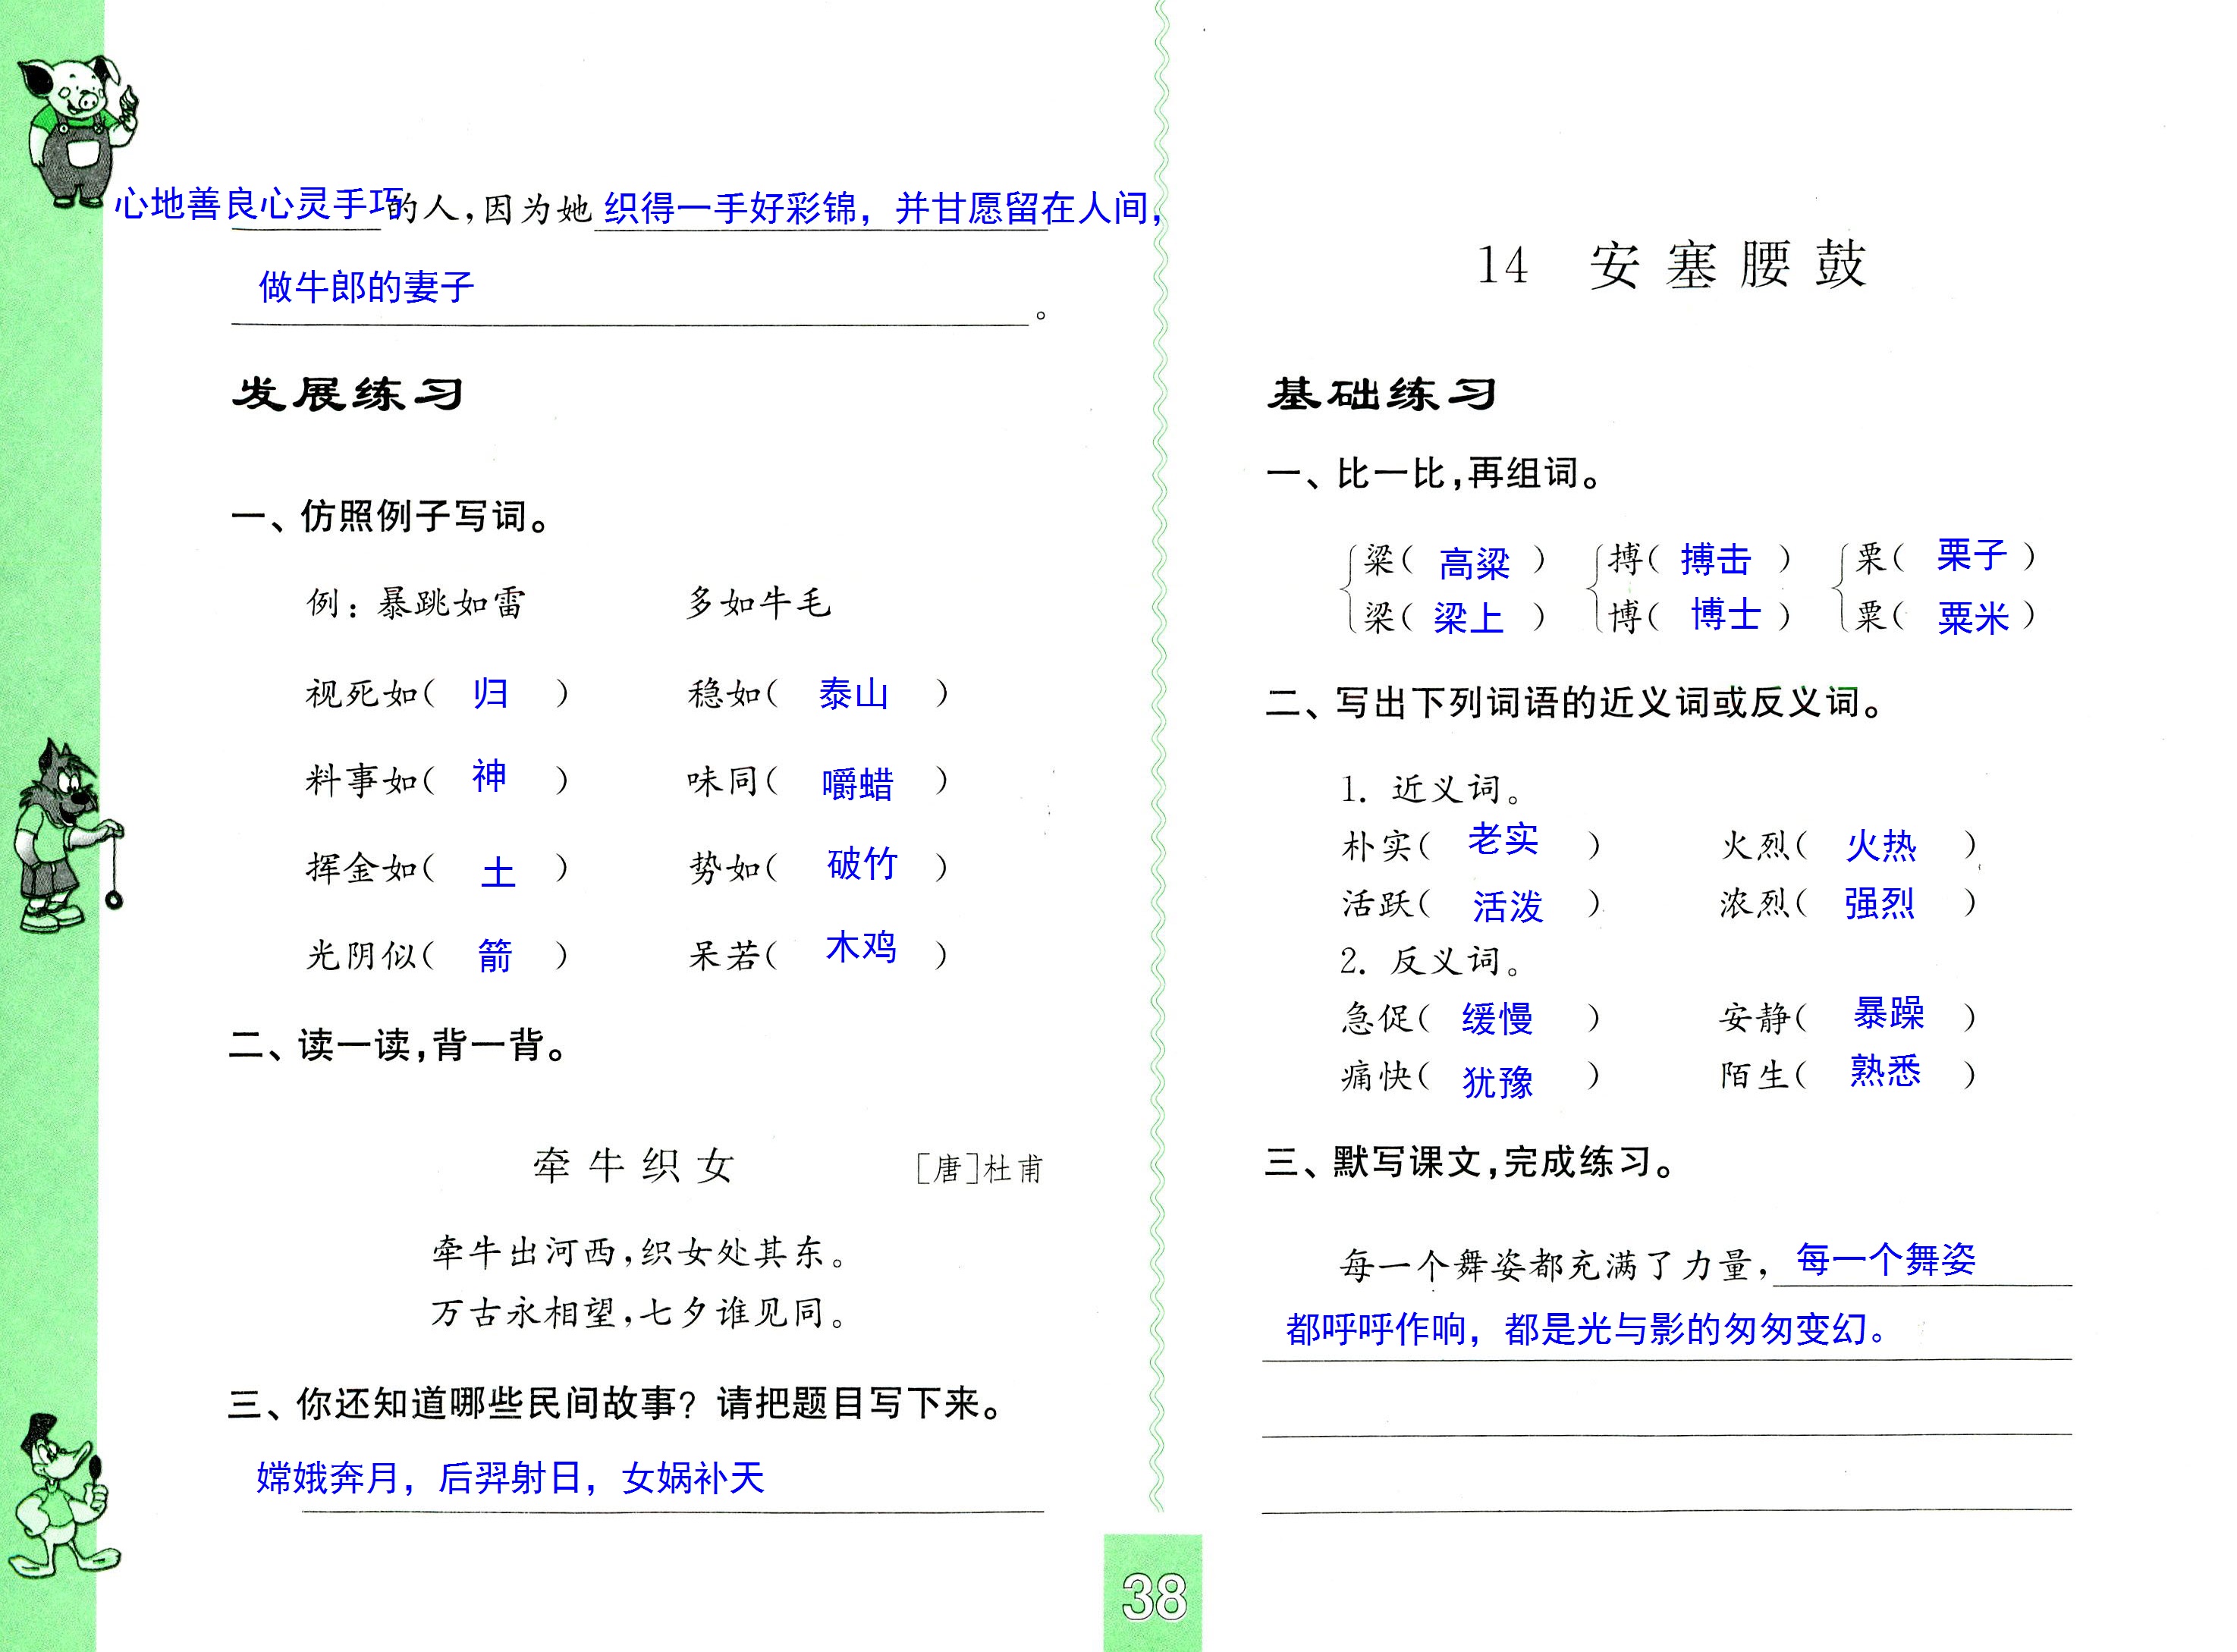Select the answer 高粱
This screenshot has width=2237, height=1652.
[1474, 564]
